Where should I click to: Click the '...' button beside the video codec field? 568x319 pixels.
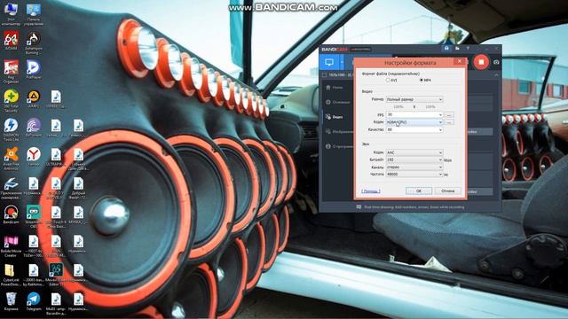[449, 122]
